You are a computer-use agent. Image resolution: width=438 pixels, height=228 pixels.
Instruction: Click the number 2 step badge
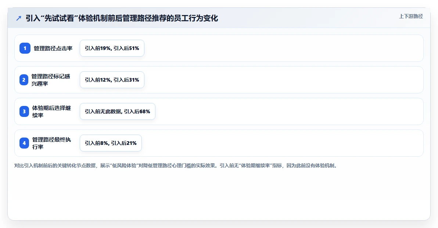tap(24, 80)
